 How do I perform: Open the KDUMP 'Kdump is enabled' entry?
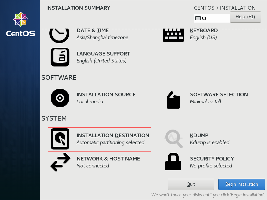pos(210,139)
